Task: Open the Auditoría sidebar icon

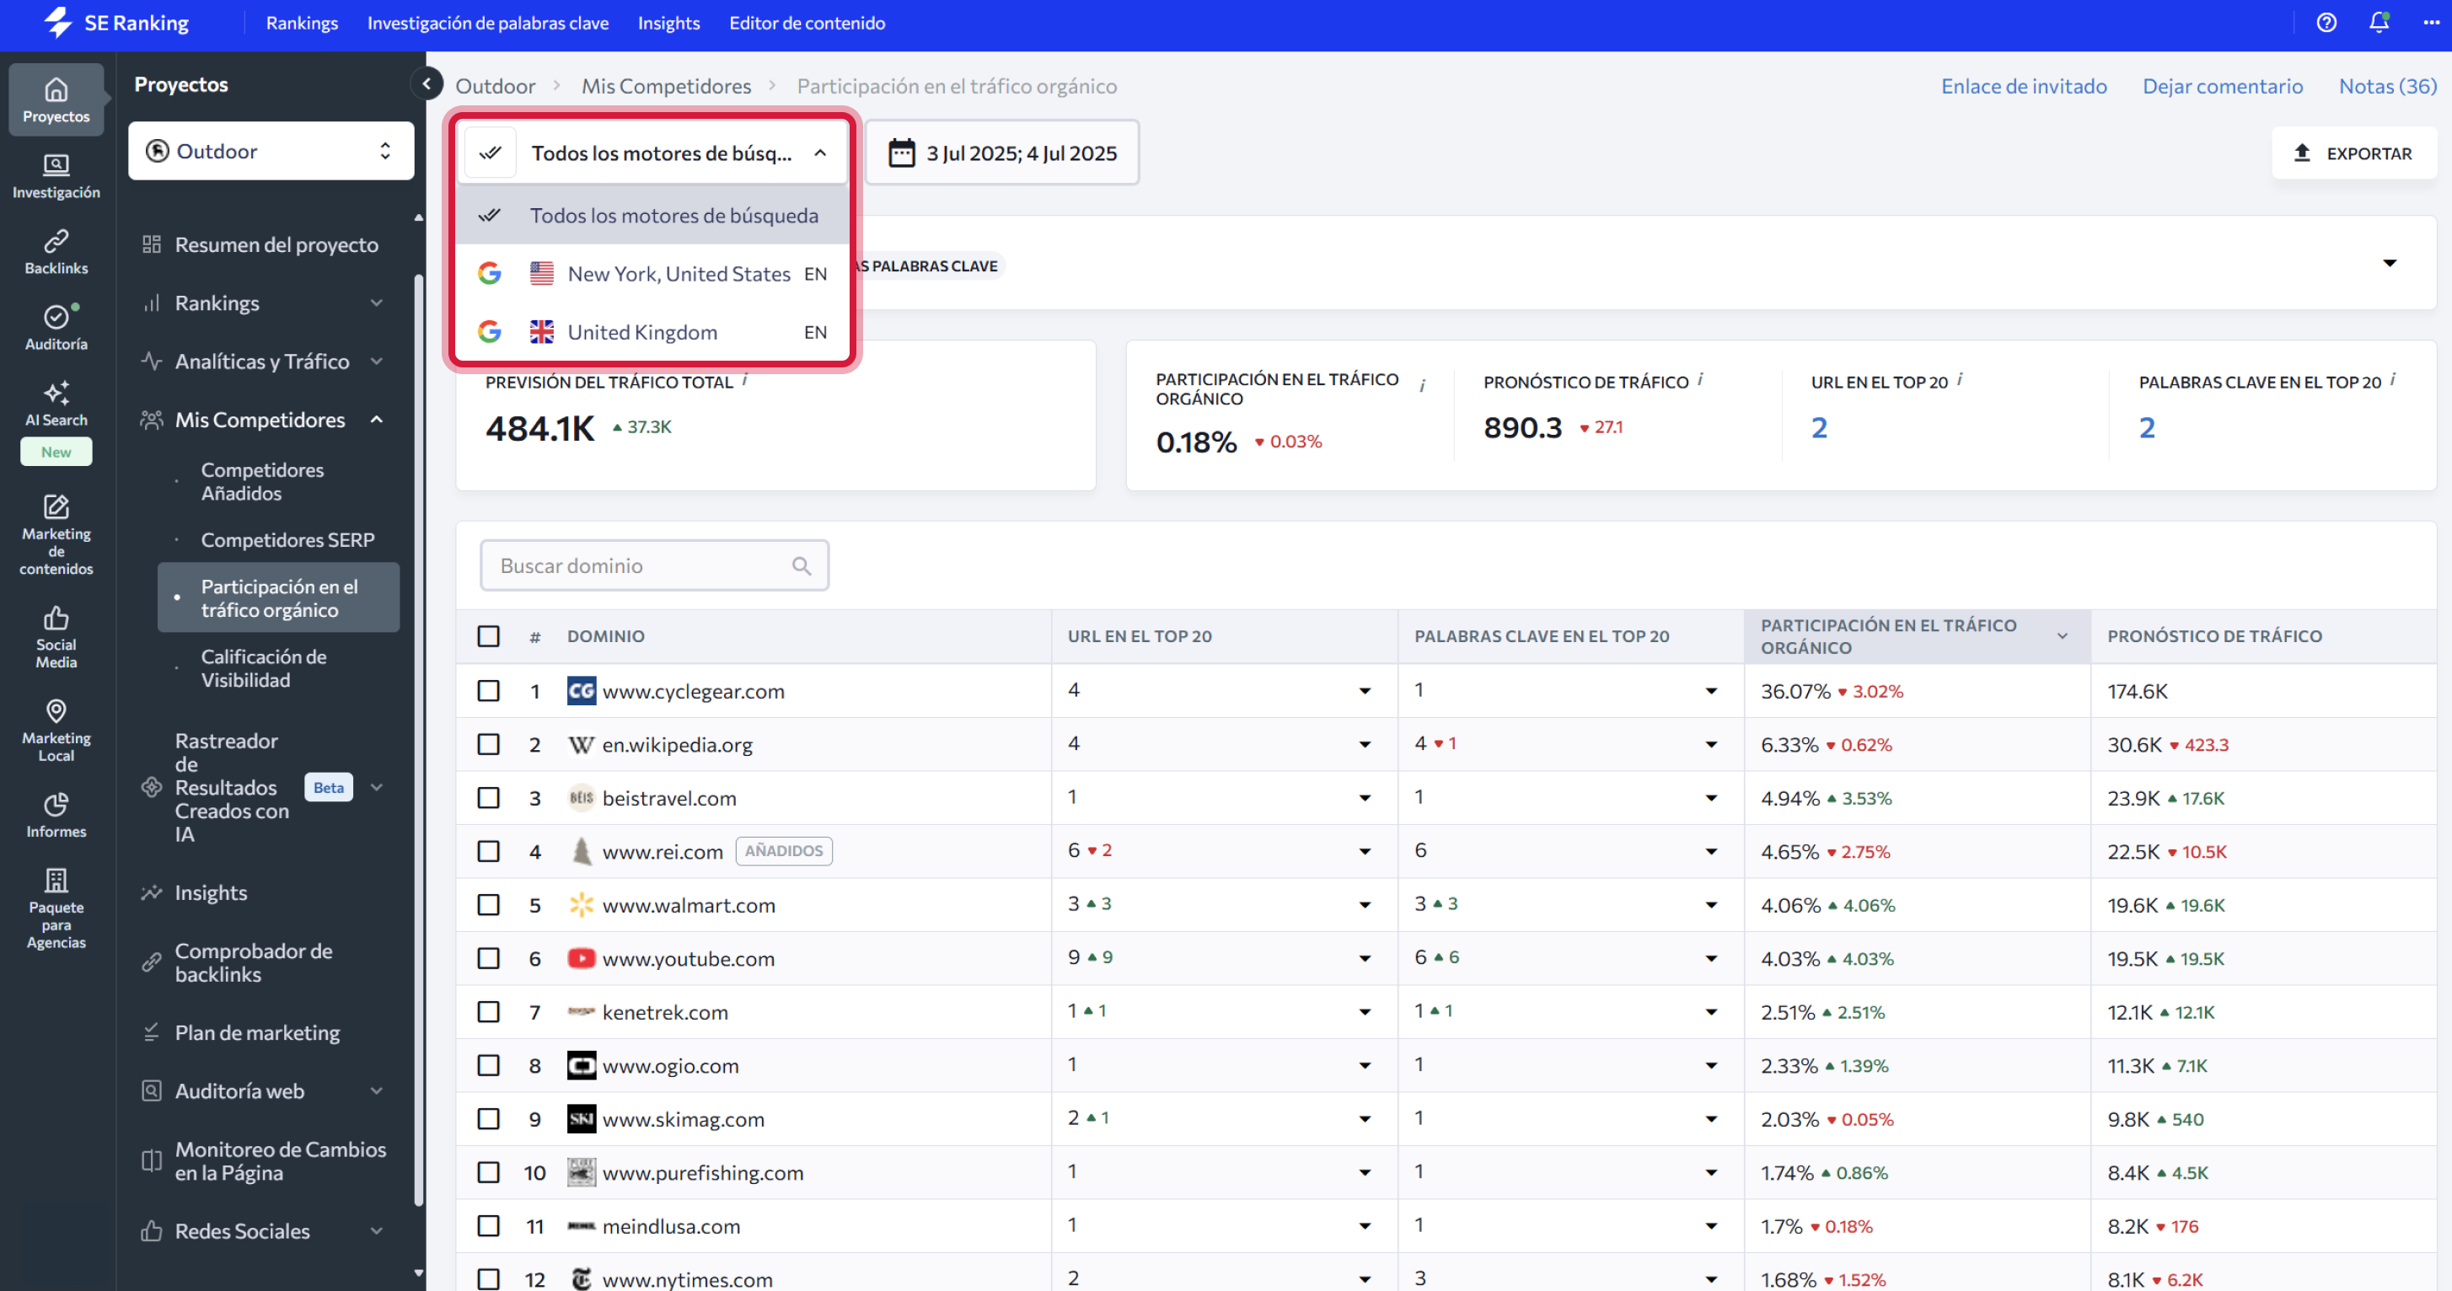Action: [55, 327]
